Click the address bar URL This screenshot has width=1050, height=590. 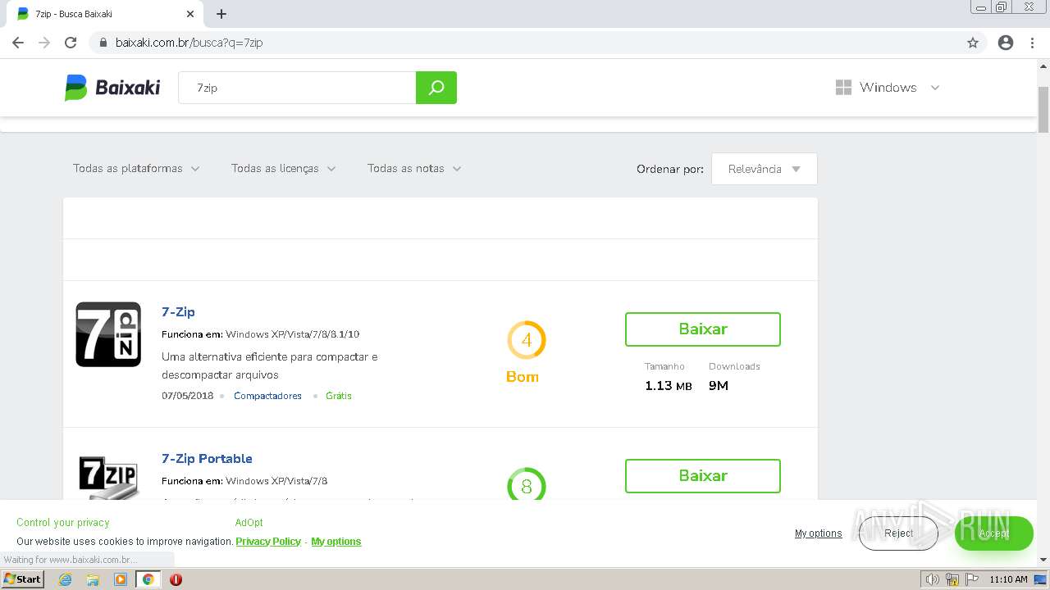(x=189, y=43)
